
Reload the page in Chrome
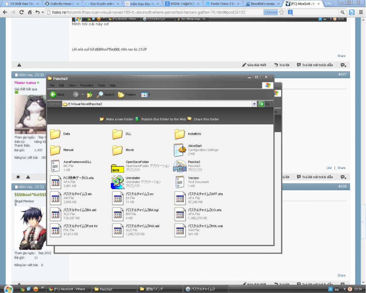pos(21,12)
